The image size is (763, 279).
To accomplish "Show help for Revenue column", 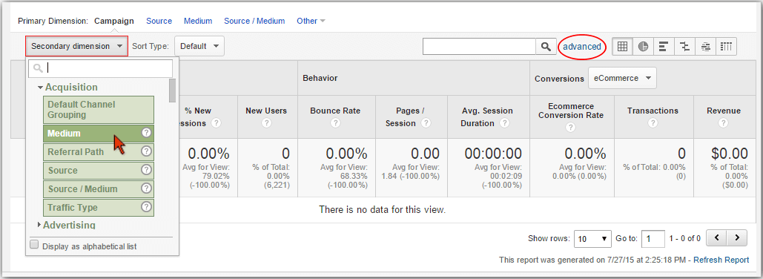I will pos(723,123).
